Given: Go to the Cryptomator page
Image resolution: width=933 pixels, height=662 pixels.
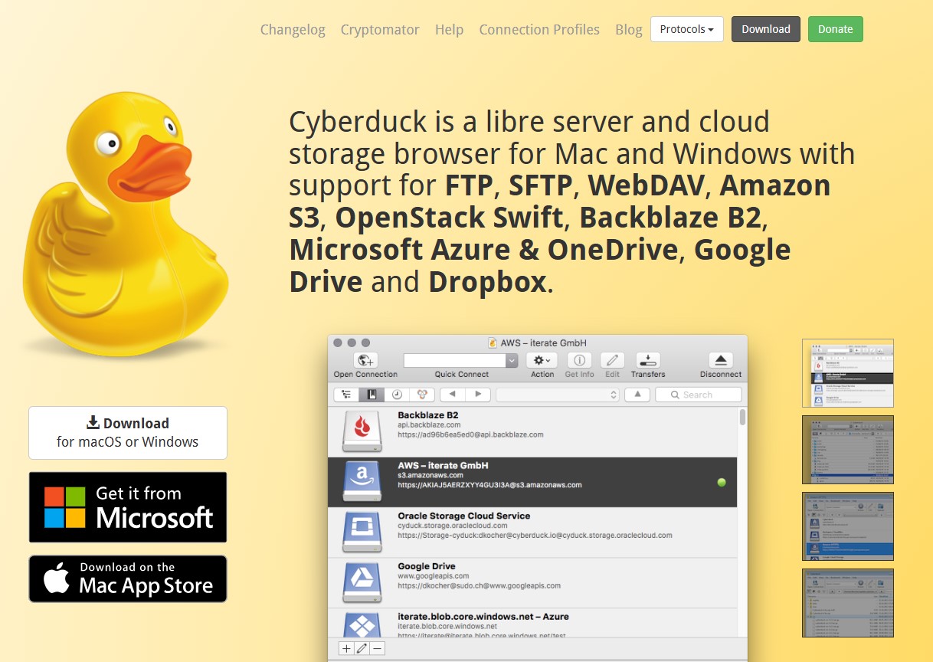Looking at the screenshot, I should tap(380, 29).
